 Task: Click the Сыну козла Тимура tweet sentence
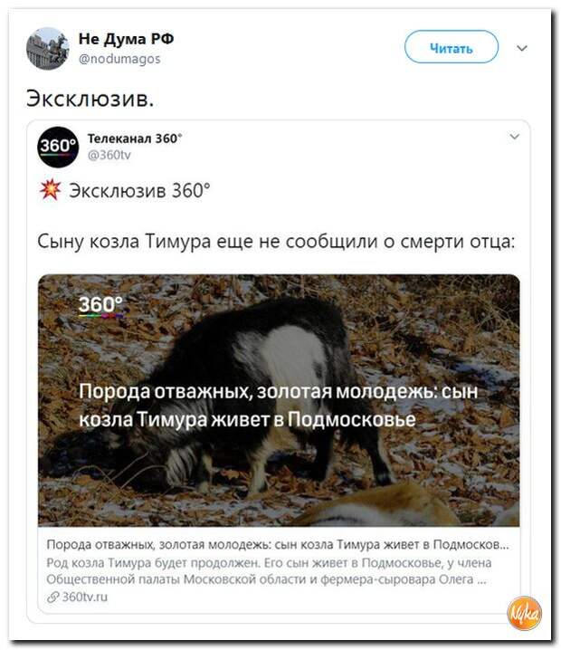click(276, 241)
